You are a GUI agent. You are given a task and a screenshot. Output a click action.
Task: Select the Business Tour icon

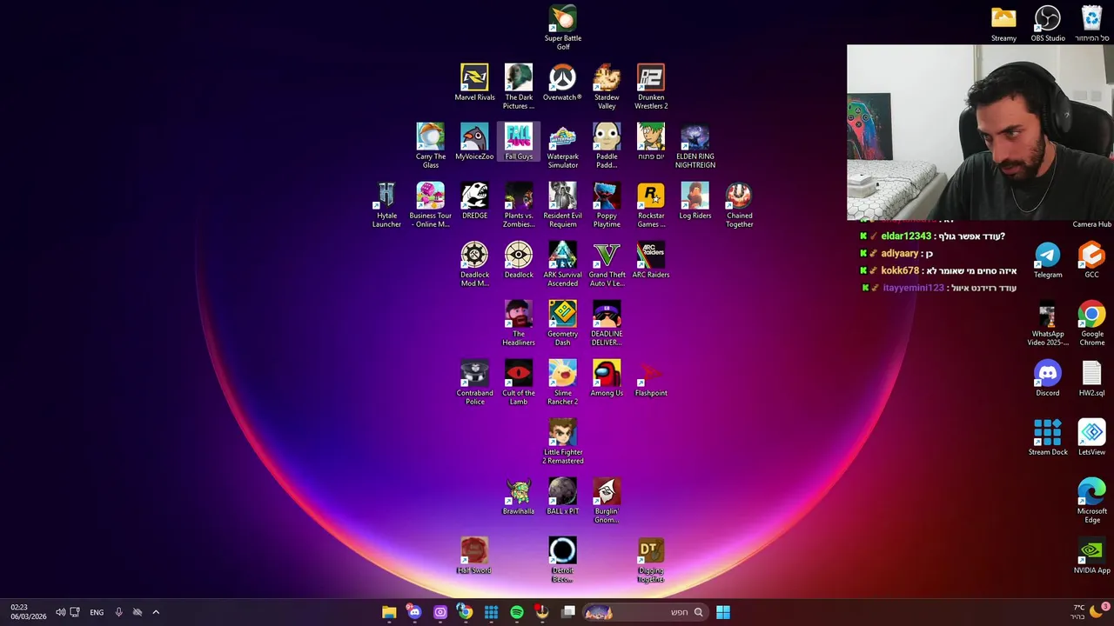coord(431,204)
